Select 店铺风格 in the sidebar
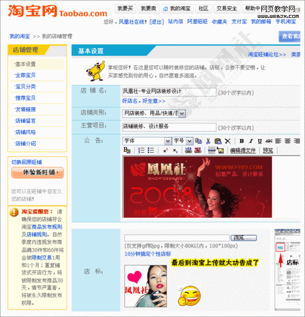Image resolution: width=305 pixels, height=317 pixels. tap(25, 132)
